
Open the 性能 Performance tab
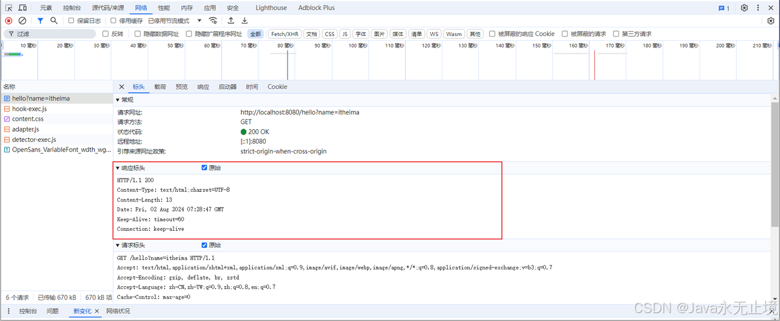(x=164, y=8)
